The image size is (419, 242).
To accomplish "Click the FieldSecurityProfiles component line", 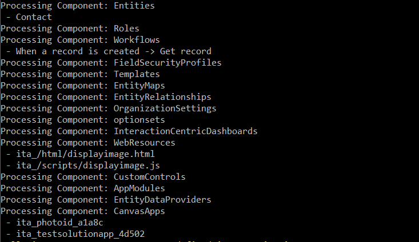I will pos(111,63).
